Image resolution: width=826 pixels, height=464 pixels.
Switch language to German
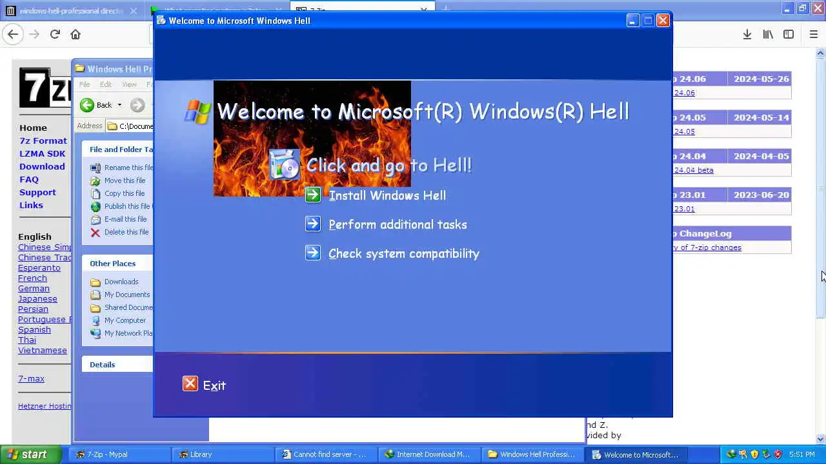click(34, 288)
